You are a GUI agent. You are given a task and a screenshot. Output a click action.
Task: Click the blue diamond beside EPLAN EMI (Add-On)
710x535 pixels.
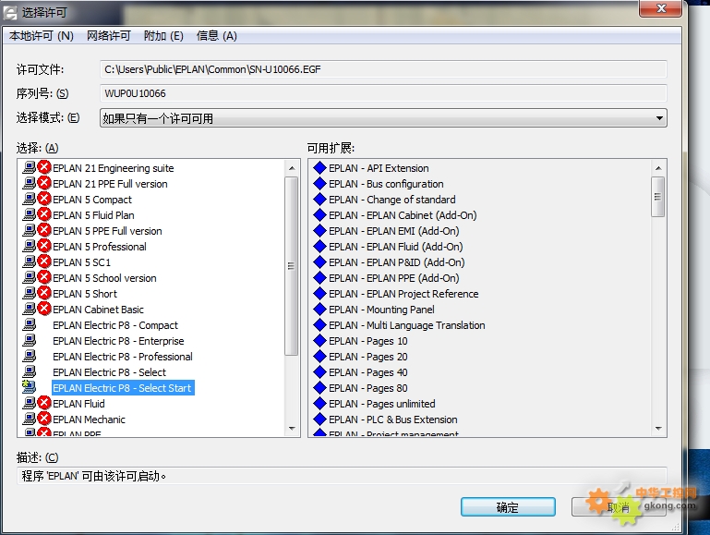[x=319, y=231]
